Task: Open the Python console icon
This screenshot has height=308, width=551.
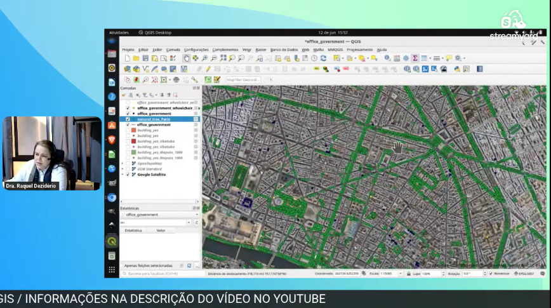Action: [457, 69]
